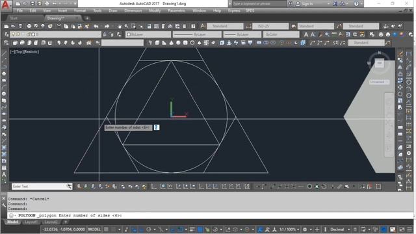Click the InfoCenter keyword search field
Viewport: 416px width, 234px height.
pos(259,4)
